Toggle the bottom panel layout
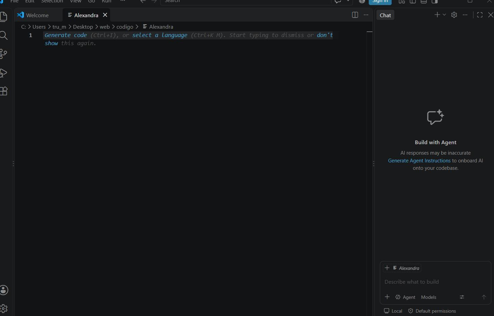 (424, 1)
